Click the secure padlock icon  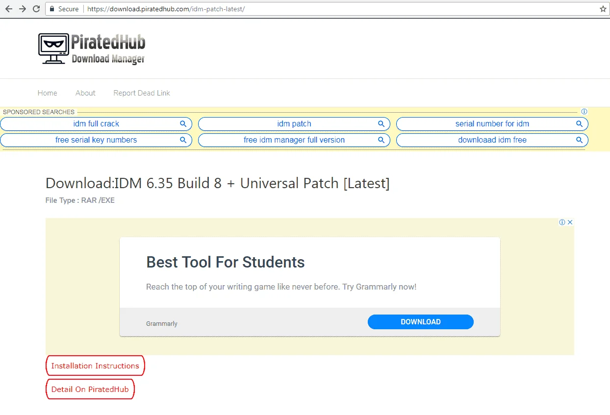[52, 9]
